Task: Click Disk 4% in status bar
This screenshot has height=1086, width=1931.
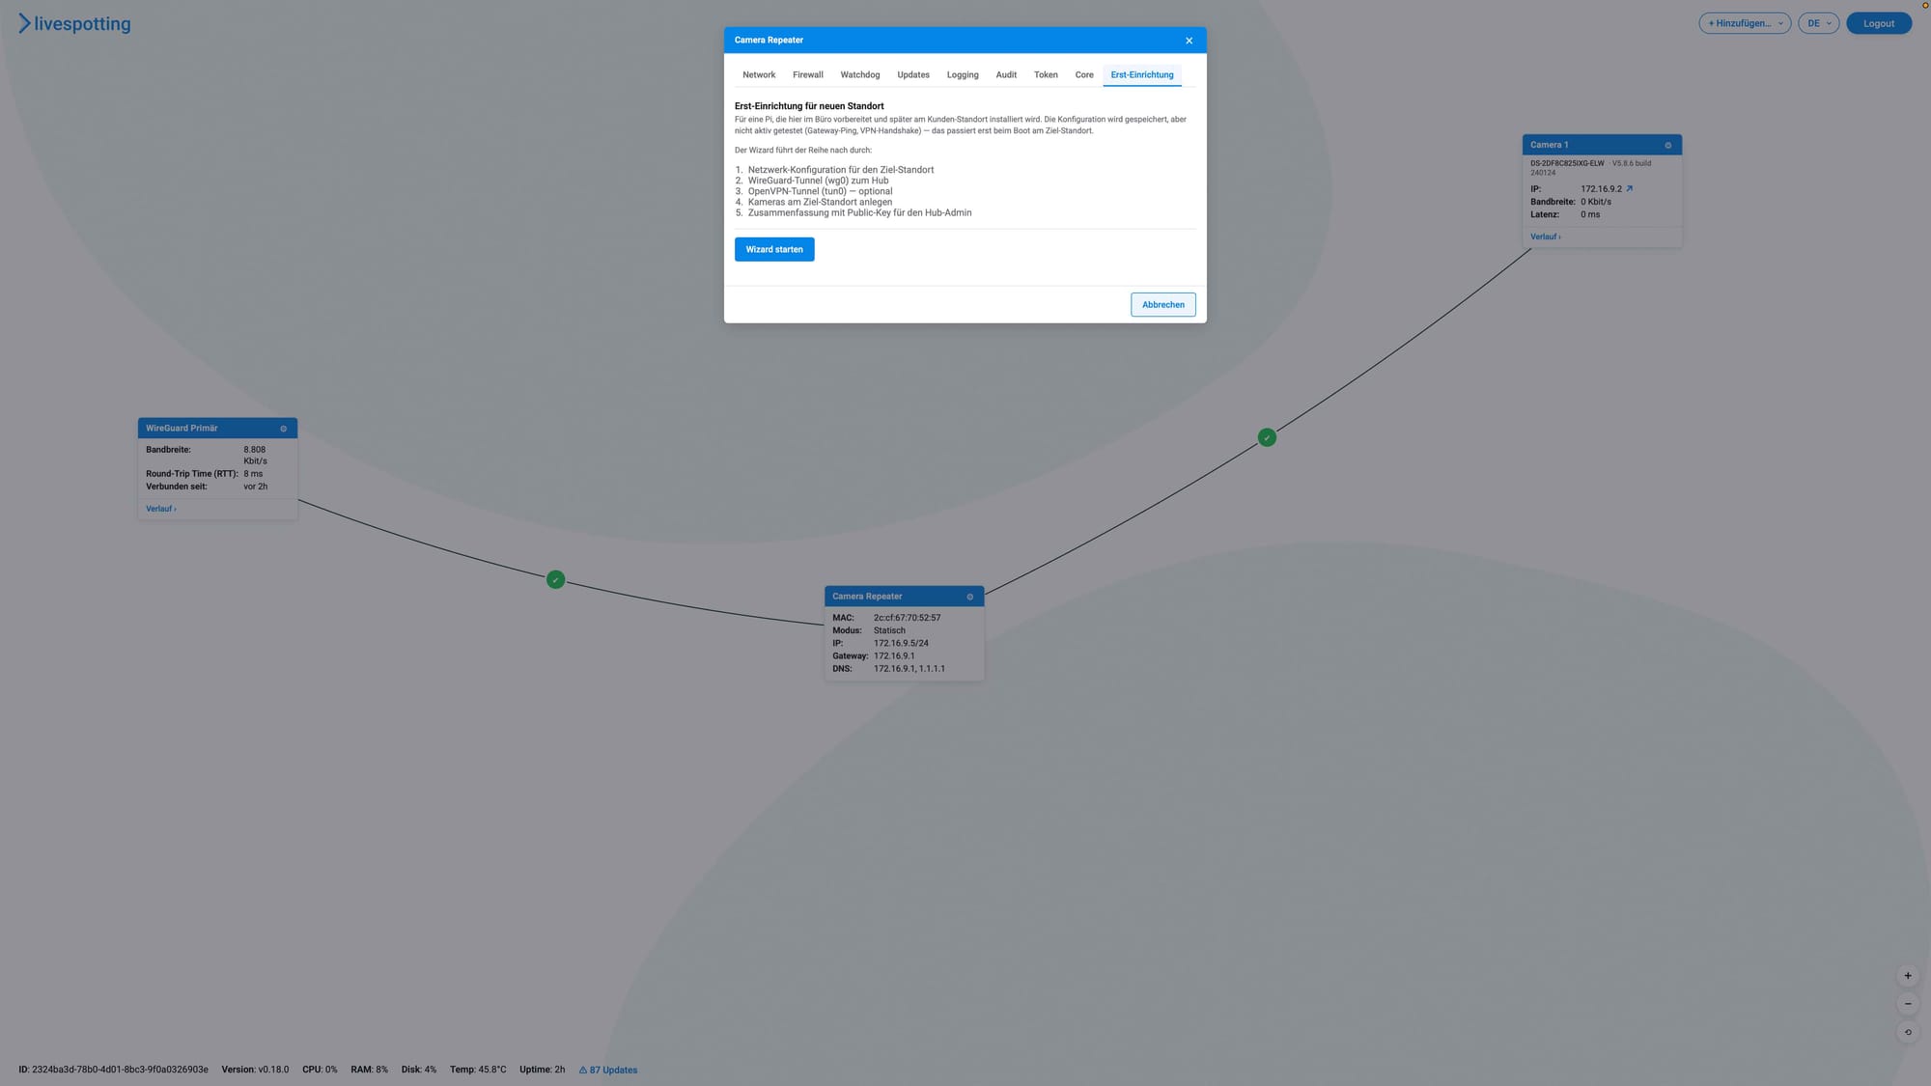Action: pos(419,1070)
